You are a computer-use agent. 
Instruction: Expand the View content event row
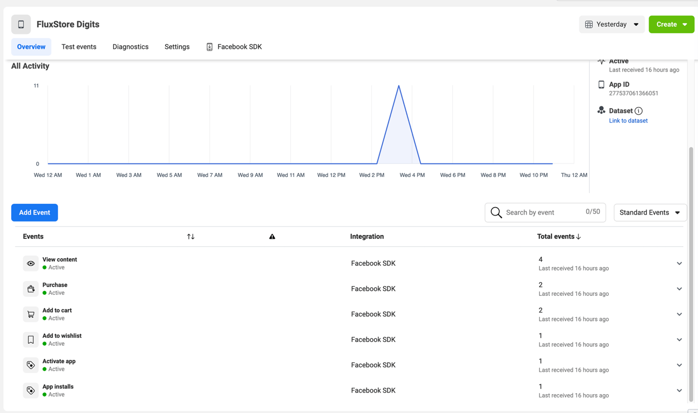(x=679, y=264)
